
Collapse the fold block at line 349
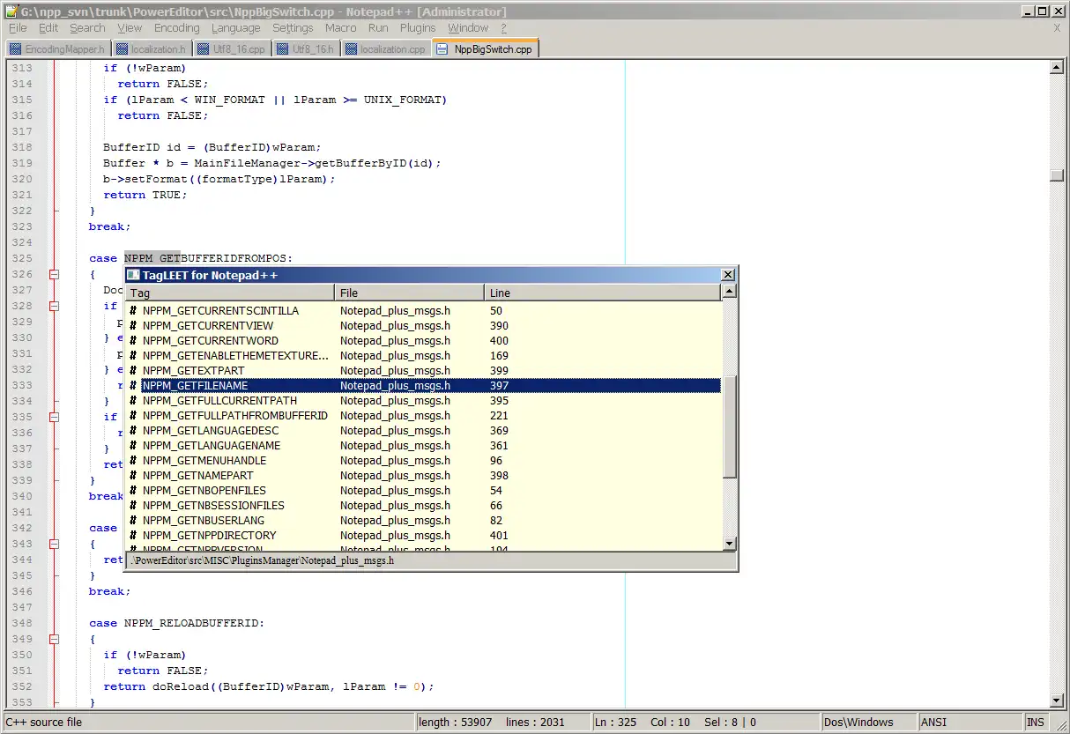54,639
